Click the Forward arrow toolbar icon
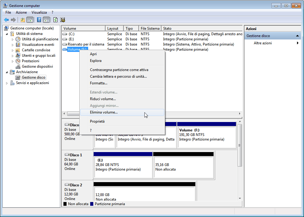Screen dimensions: 304x217 pyautogui.click(x=13, y=20)
